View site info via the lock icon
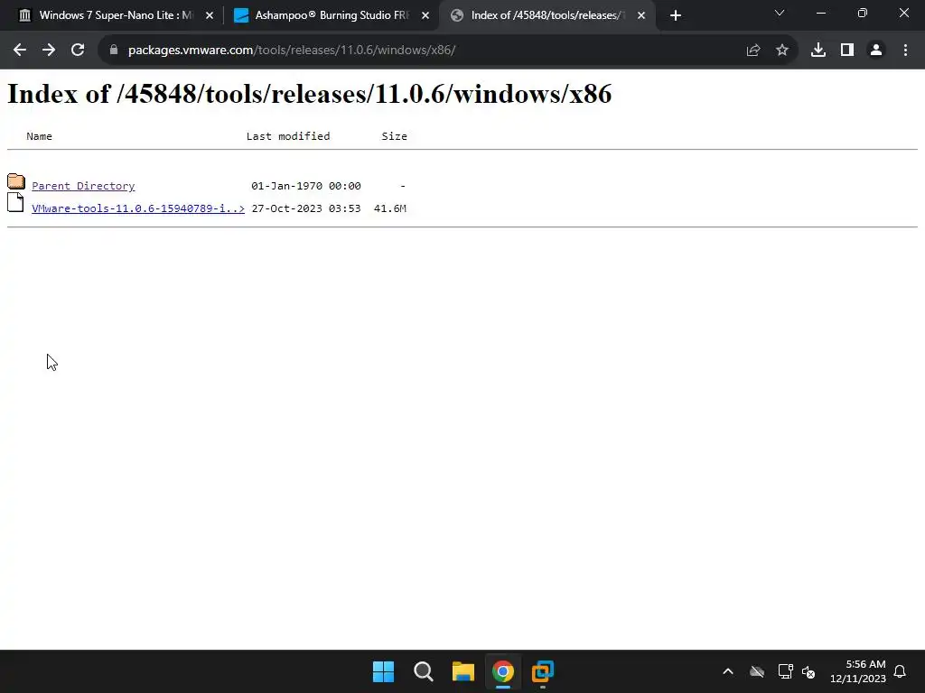Viewport: 925px width, 693px height. click(x=114, y=51)
